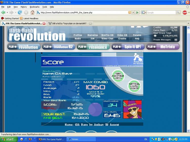Click the search magnifier icon

pos(178,12)
